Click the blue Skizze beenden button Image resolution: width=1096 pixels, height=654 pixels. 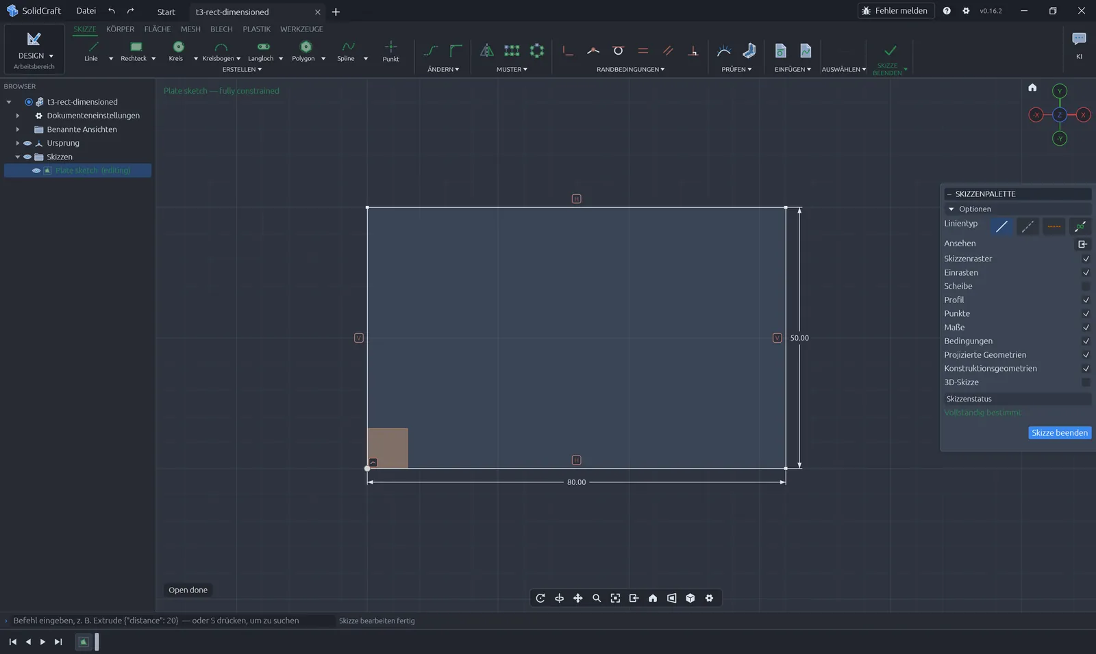pos(1060,433)
